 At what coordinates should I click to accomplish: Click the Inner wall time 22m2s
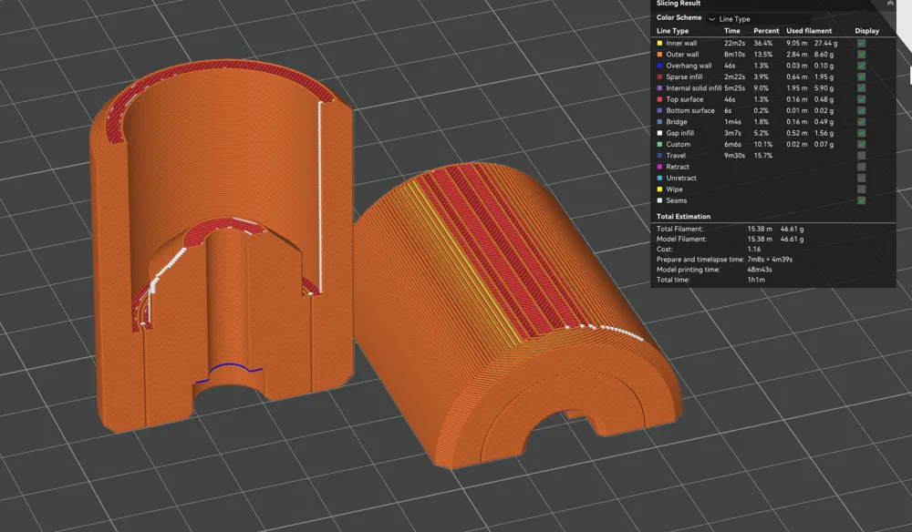click(x=734, y=43)
